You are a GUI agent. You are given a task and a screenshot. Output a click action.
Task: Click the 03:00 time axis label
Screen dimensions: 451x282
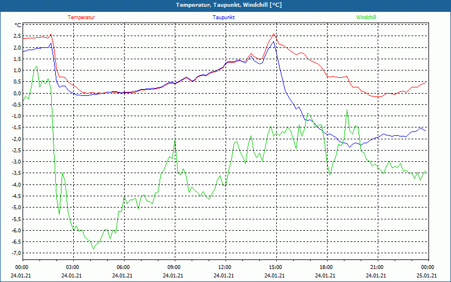[73, 267]
